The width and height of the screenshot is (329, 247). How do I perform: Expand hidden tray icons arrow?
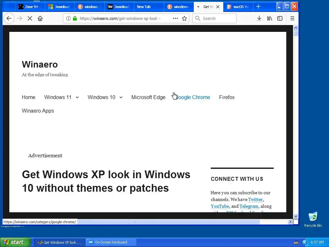click(x=305, y=242)
